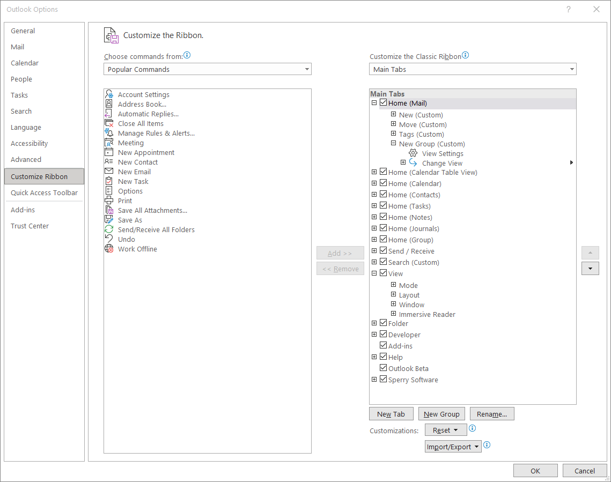
Task: Switch to Trust Center settings
Action: click(44, 226)
